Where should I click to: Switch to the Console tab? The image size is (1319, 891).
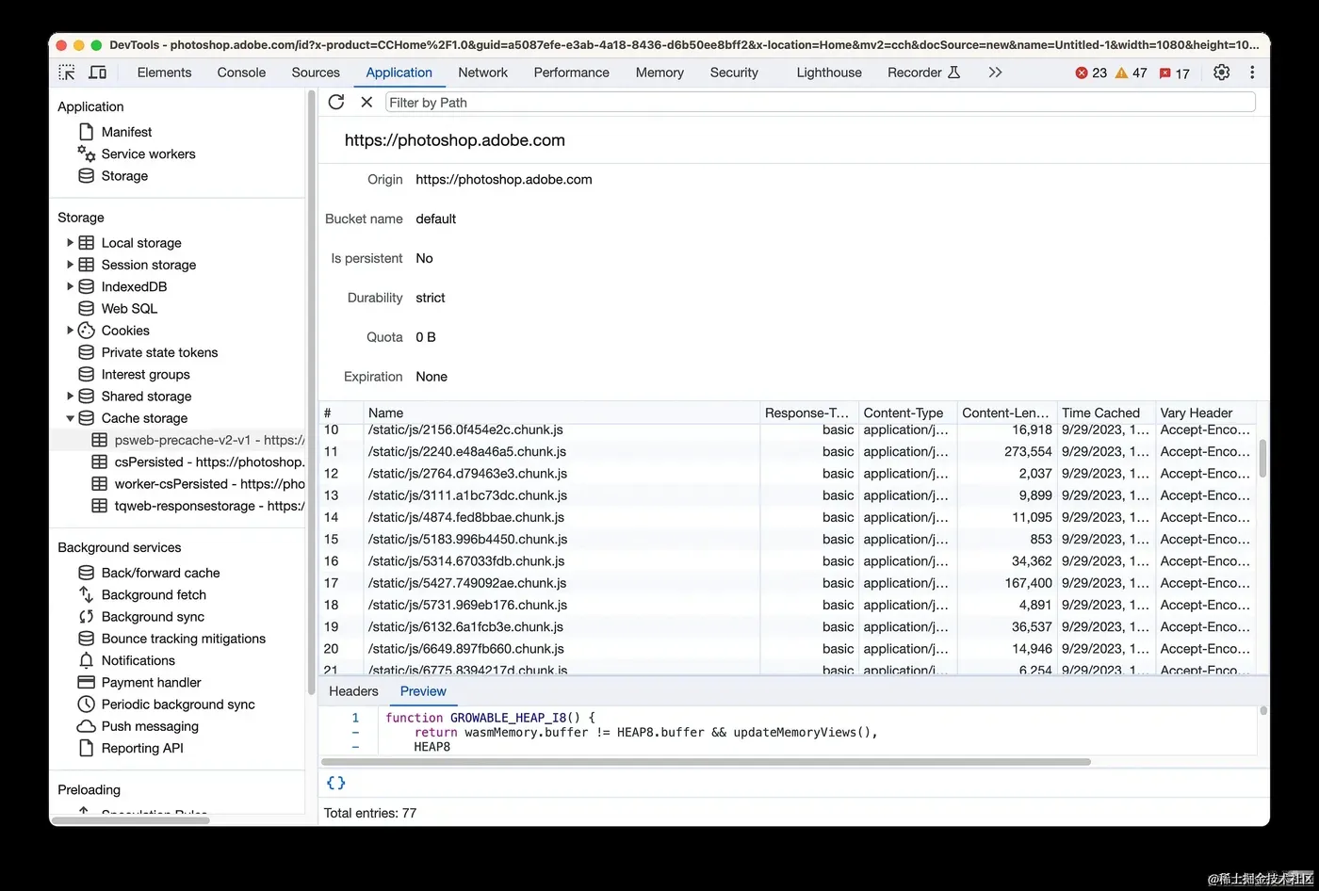point(241,73)
